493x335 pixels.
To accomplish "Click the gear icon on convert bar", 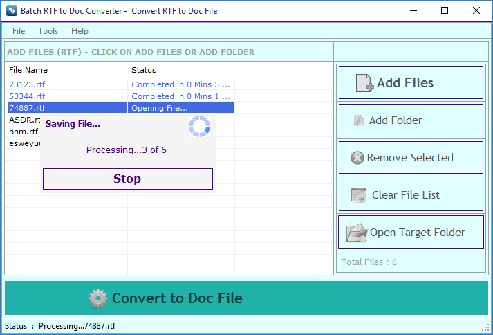I will point(98,298).
